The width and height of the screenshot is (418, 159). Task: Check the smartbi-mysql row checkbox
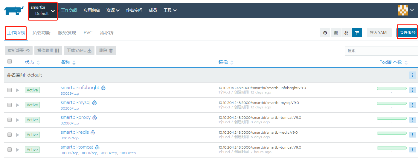point(10,105)
